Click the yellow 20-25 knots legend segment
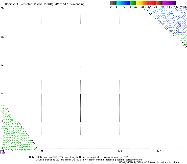 [x=139, y=3]
